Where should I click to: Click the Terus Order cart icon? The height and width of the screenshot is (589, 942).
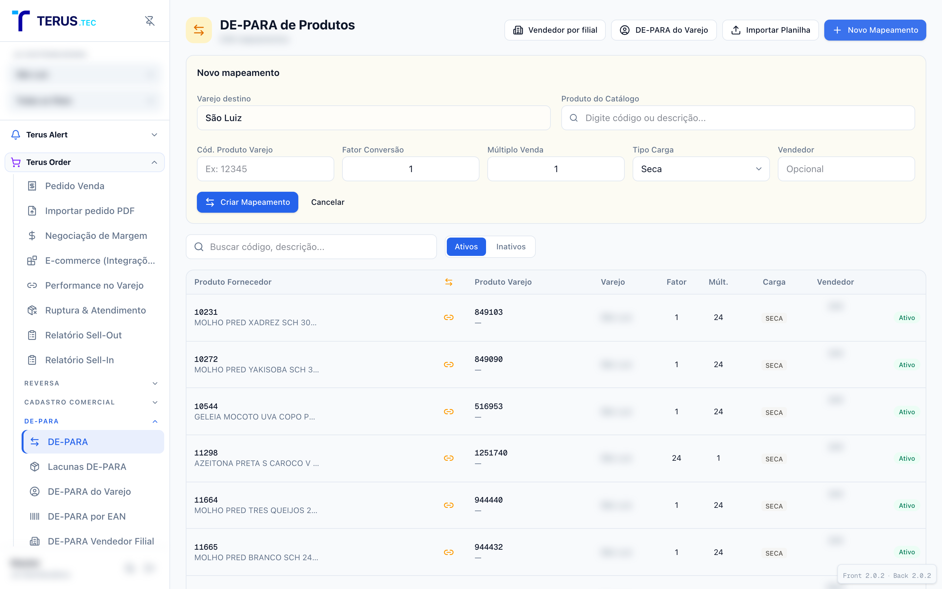[x=16, y=162]
